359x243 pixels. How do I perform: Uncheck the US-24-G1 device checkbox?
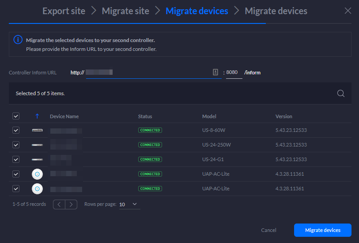pos(16,159)
